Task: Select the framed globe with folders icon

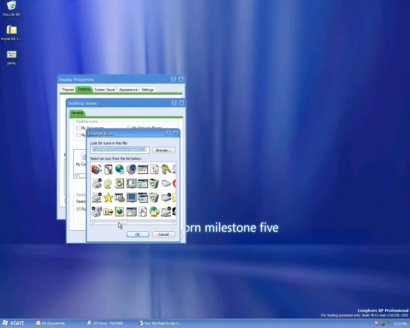Action: (x=119, y=184)
